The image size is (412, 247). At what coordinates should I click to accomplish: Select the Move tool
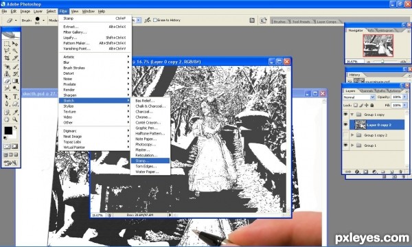(15, 44)
